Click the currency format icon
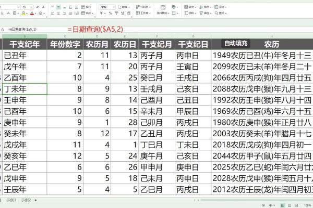The width and height of the screenshot is (313, 208). (x=102, y=13)
